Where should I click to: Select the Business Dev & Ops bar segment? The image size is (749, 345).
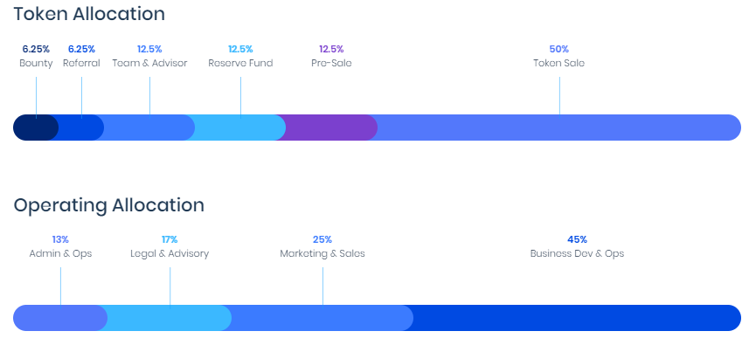pos(577,318)
